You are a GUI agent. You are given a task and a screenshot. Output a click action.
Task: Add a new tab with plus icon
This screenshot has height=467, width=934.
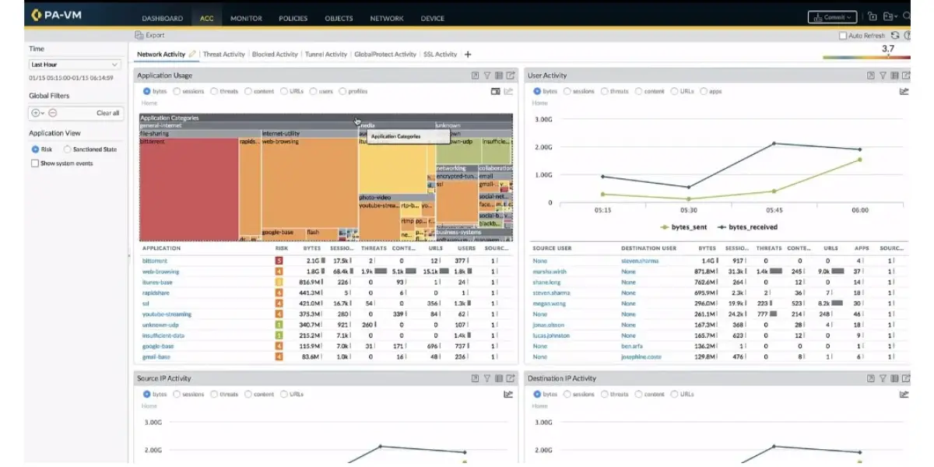pyautogui.click(x=468, y=54)
